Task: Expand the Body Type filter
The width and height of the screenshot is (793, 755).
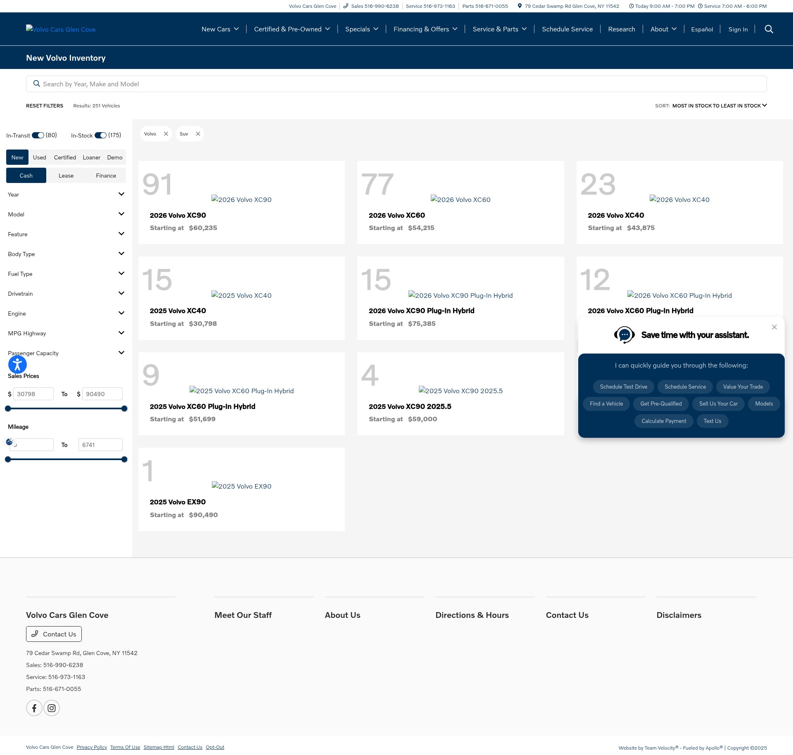Action: [66, 254]
